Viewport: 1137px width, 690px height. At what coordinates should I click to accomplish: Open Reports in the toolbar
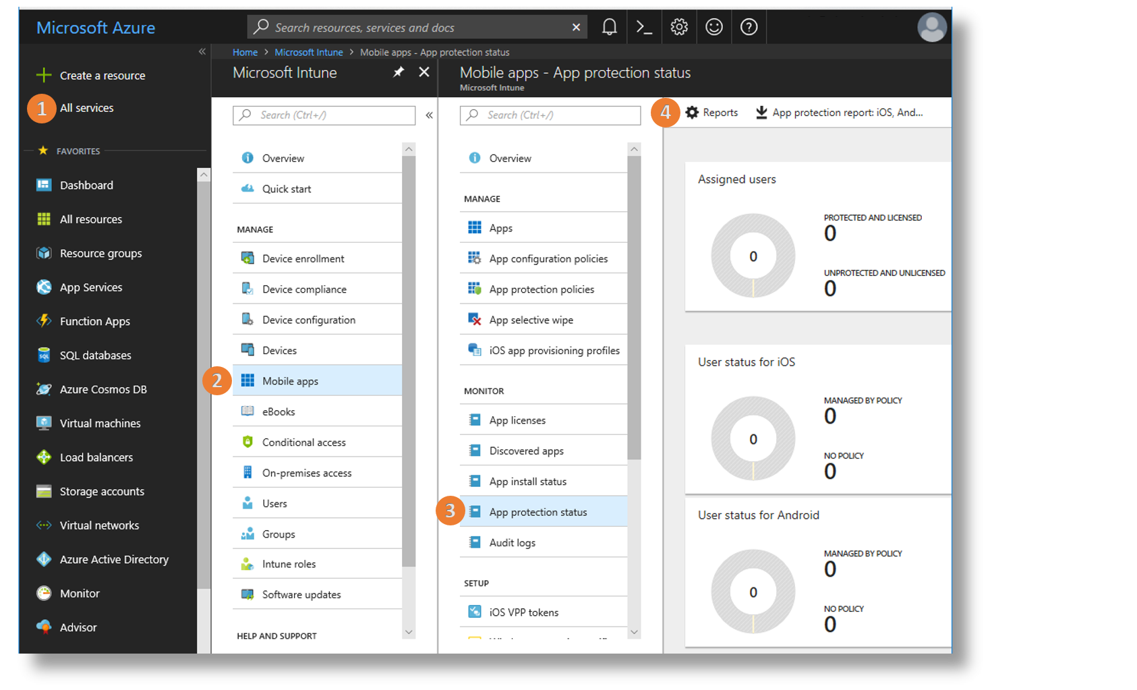click(x=711, y=113)
